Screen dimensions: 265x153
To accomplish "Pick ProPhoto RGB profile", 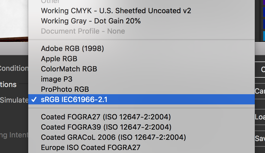I will [65, 89].
